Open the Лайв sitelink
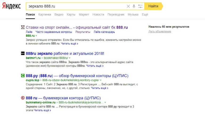The width and height of the screenshot is (205, 114). point(29,32)
